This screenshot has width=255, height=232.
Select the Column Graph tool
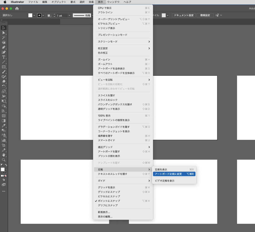4,140
